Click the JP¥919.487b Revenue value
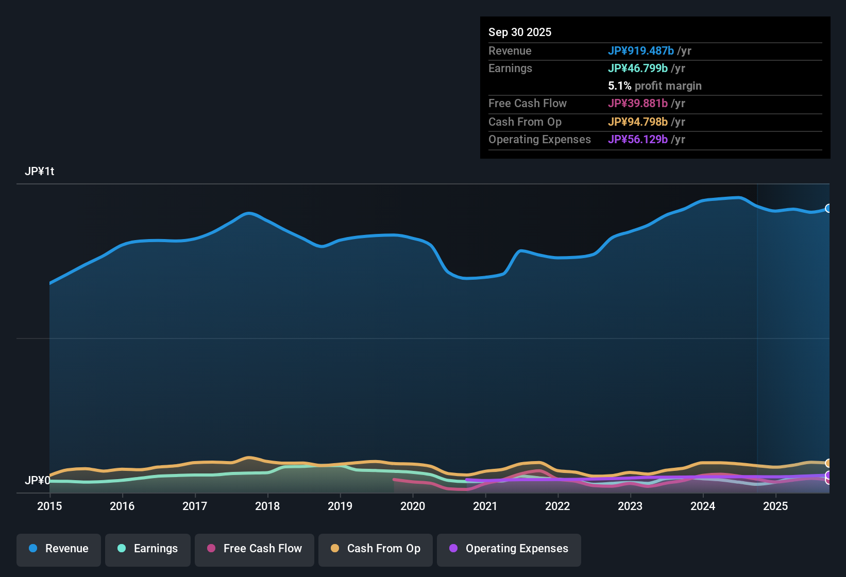 click(642, 51)
